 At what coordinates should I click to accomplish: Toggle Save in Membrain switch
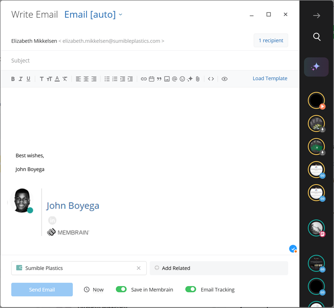coord(121,289)
